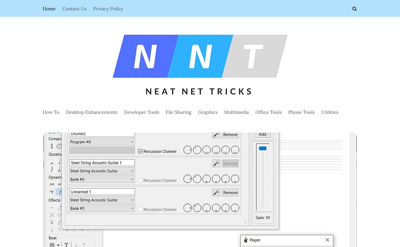Select the ppp dynamic icon
The height and width of the screenshot is (247, 400).
pos(52,184)
